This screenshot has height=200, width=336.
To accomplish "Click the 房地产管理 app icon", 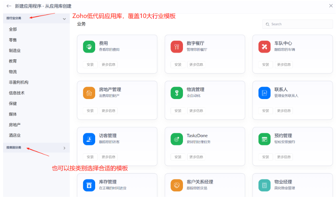I will (x=89, y=93).
